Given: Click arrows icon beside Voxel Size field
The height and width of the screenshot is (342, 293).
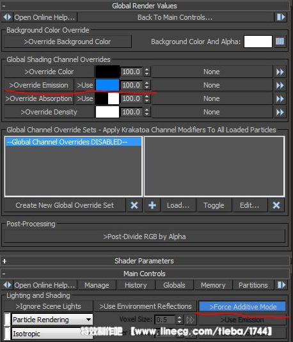Looking at the screenshot, I should 191,320.
